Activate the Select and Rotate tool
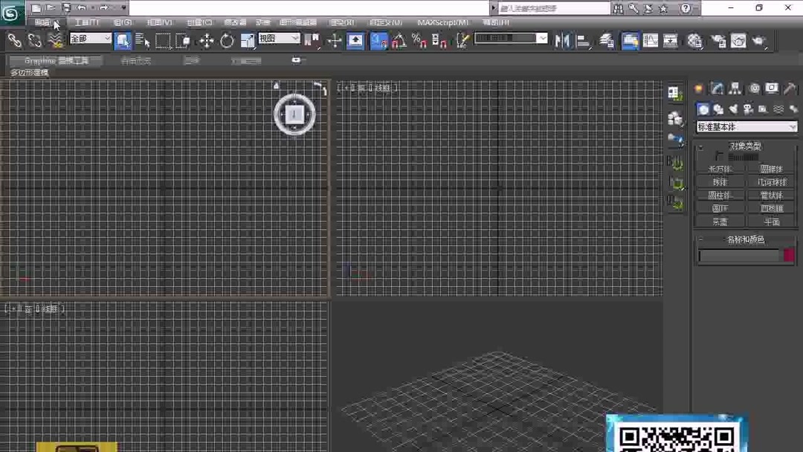 tap(227, 41)
